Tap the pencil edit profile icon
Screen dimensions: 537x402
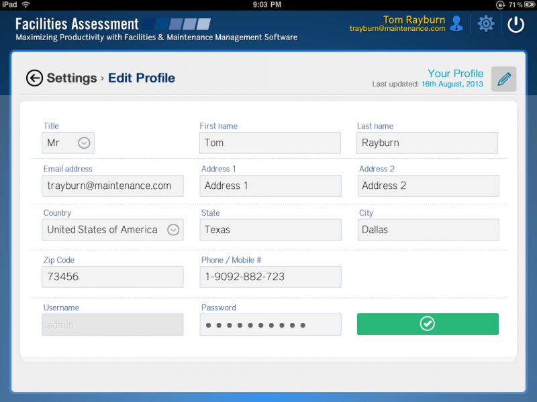(x=503, y=79)
